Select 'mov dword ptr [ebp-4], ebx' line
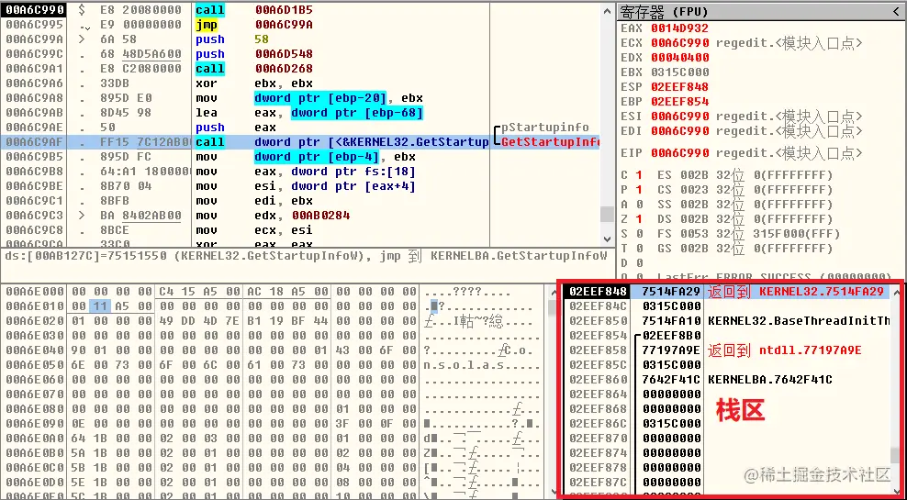This screenshot has height=500, width=907. [306, 157]
